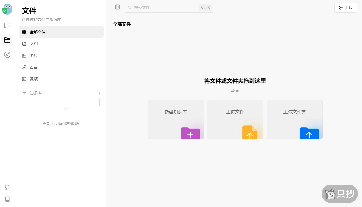Screen dimensions: 362x207
Task: Open the GitHub icon at bottom left
Action: [x=7, y=188]
